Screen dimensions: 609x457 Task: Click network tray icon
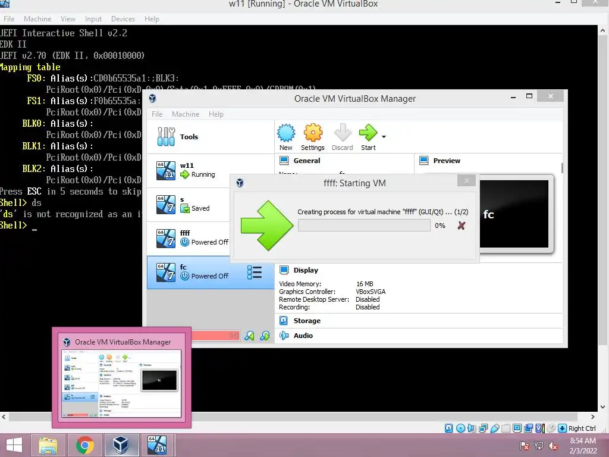(539, 445)
